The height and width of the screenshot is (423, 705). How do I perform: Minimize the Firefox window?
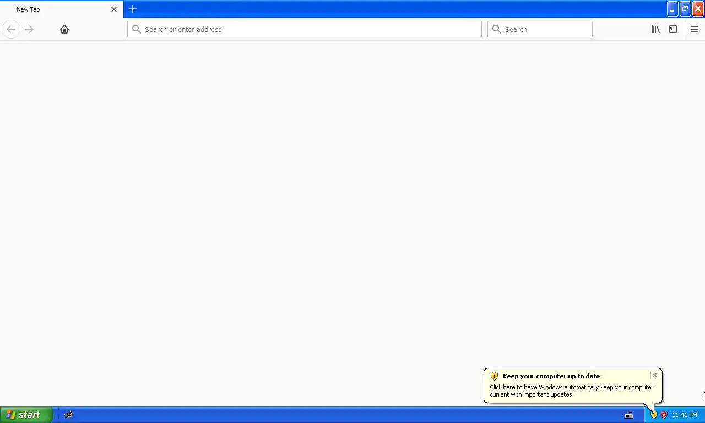(672, 9)
